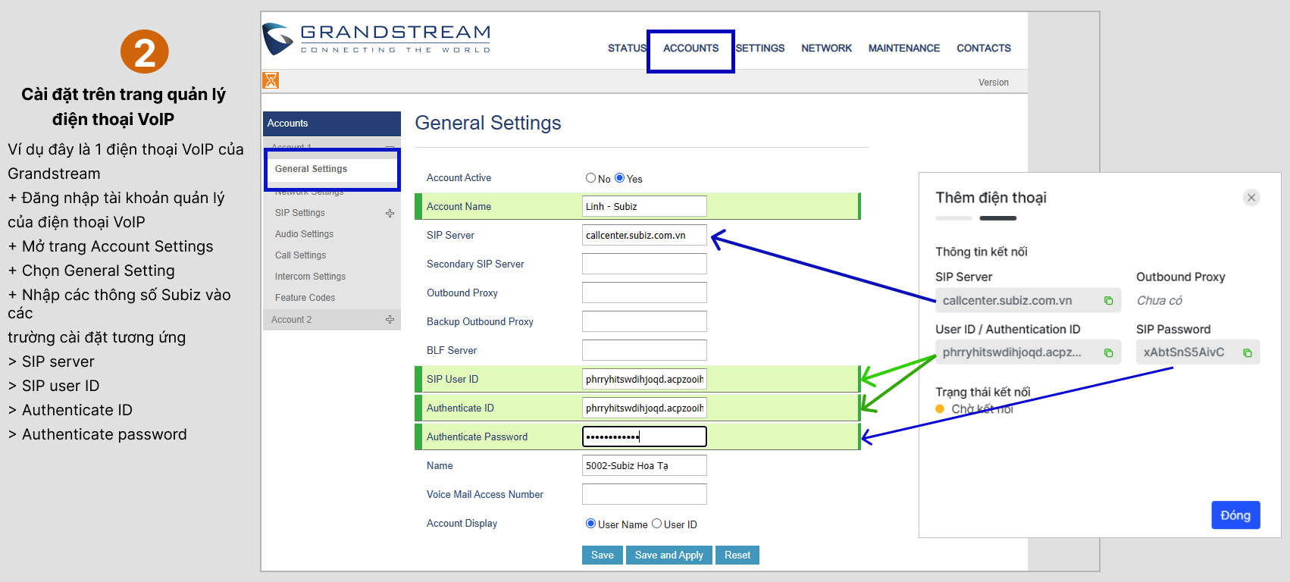
Task: Switch to the MAINTENANCE tab
Action: pos(903,48)
